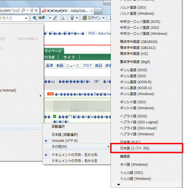The width and height of the screenshot is (184, 188).
Task: Select ドキュメントの方向 - 左から右 option
Action: [77, 155]
